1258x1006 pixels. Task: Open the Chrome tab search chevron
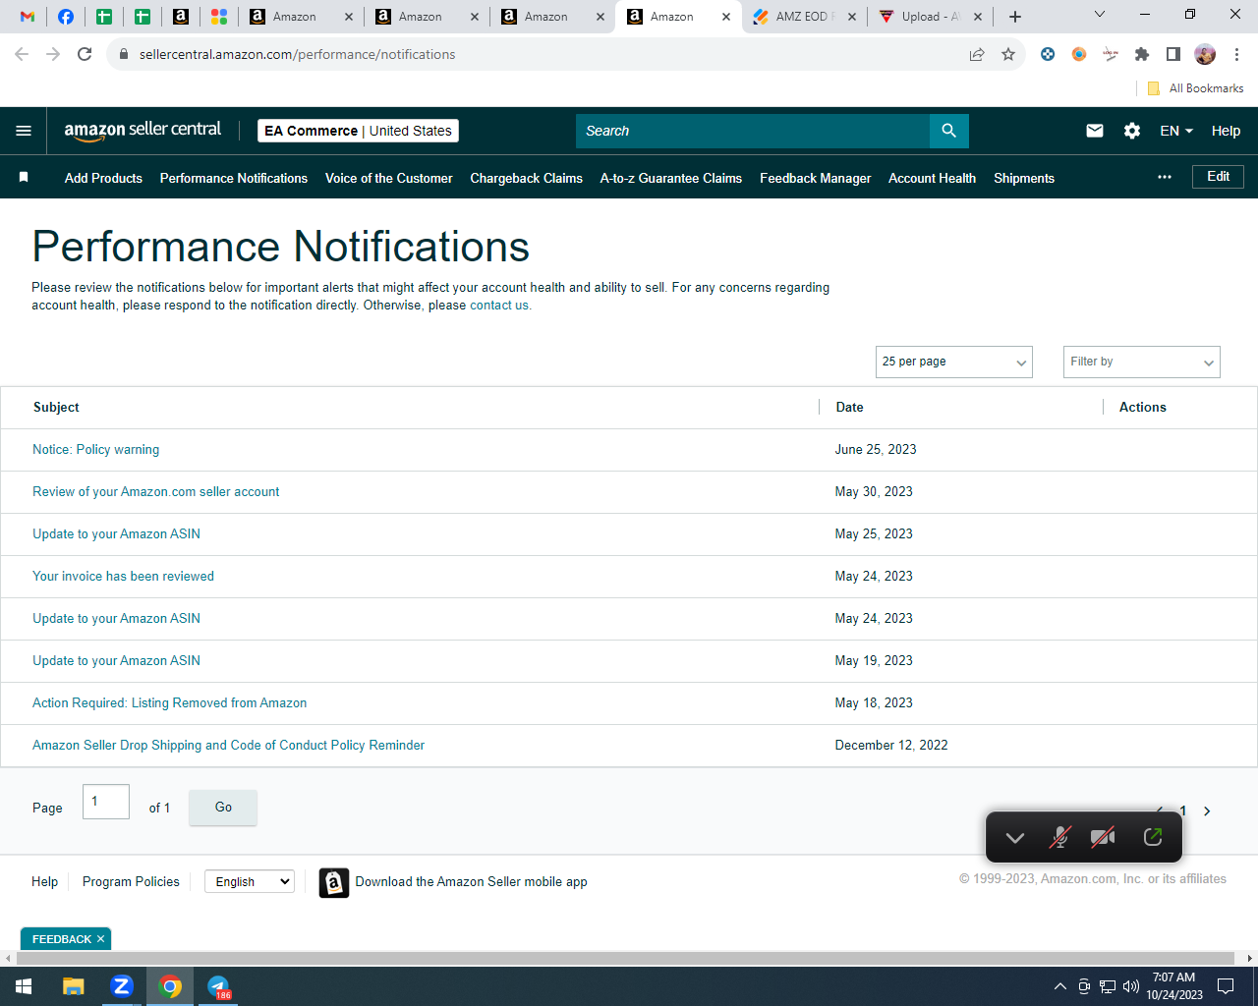click(x=1100, y=15)
